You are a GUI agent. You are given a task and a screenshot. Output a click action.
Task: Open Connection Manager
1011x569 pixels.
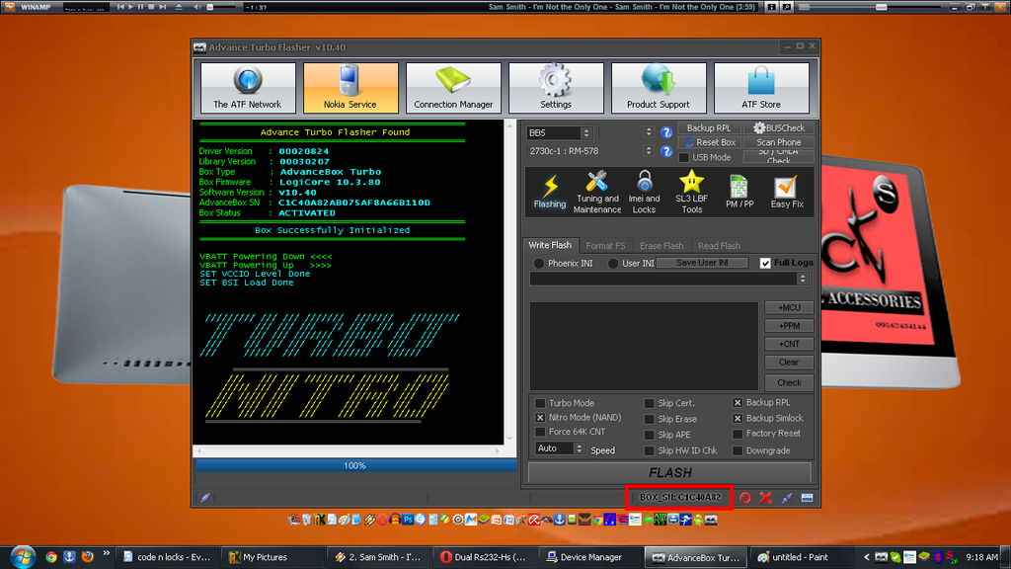coord(452,88)
